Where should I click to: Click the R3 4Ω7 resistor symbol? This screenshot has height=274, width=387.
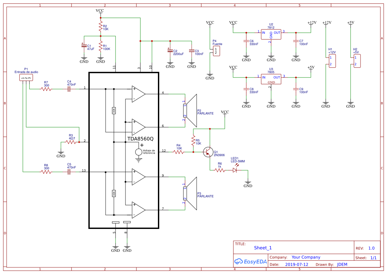[x=71, y=141]
